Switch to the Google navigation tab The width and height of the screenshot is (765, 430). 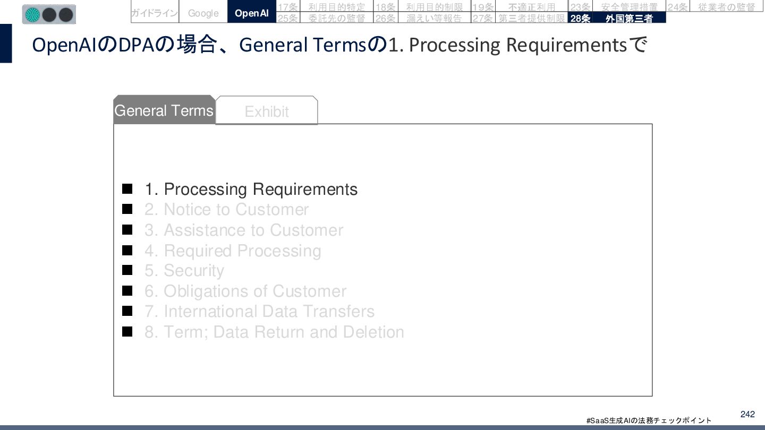click(203, 13)
